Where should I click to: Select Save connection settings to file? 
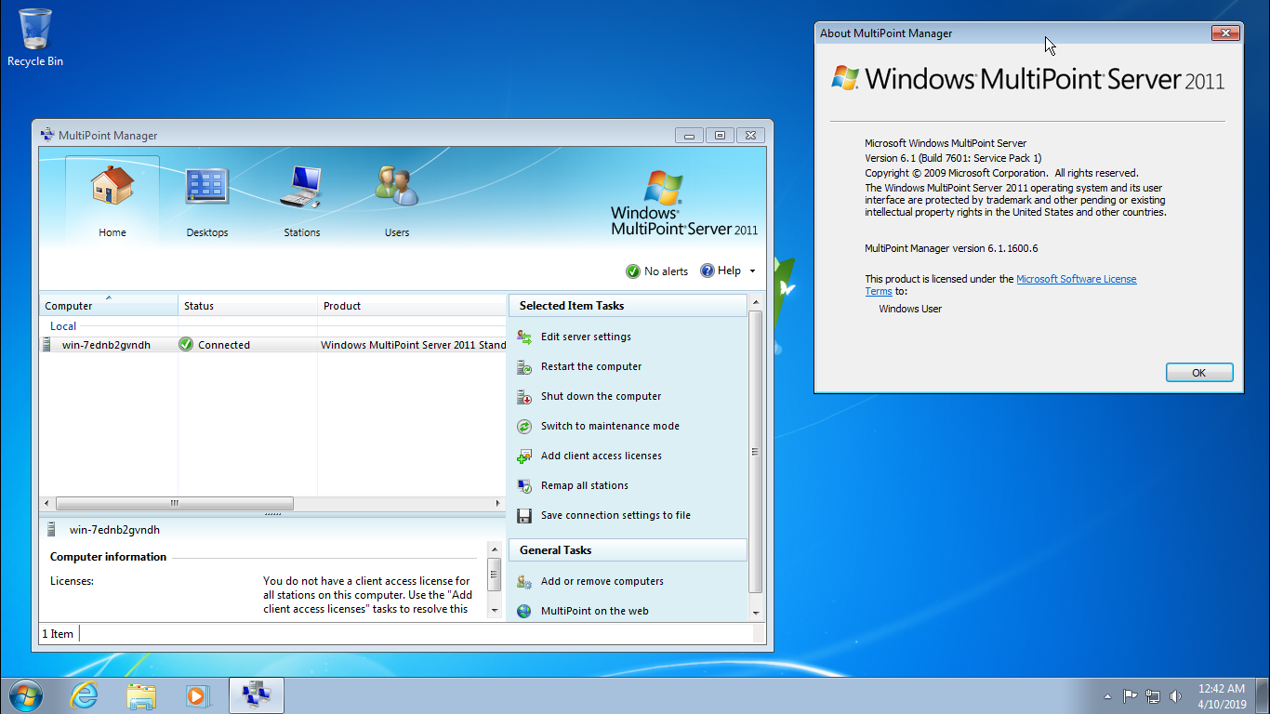pyautogui.click(x=615, y=515)
